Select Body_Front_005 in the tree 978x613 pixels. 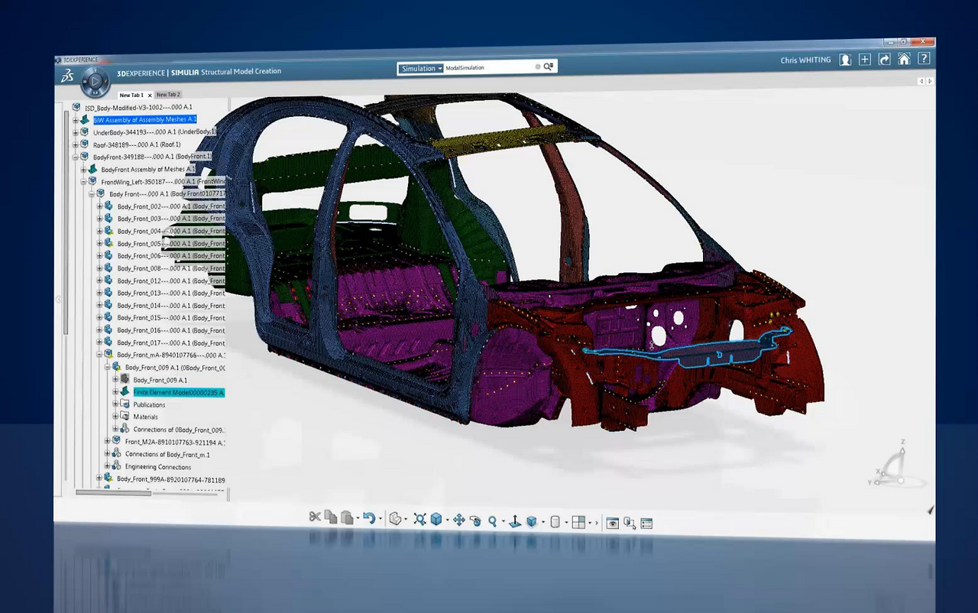(170, 244)
